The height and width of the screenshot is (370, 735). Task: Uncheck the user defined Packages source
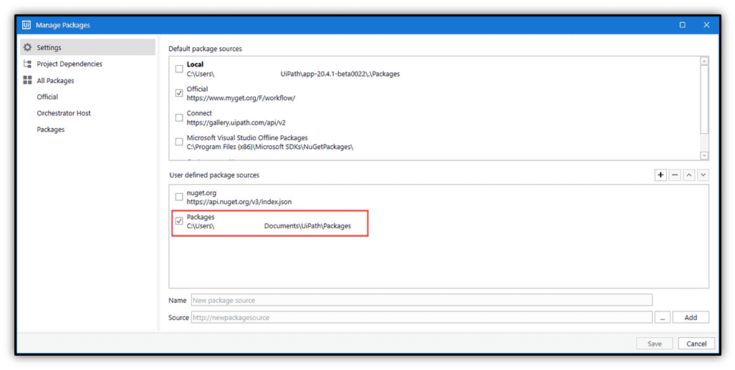pos(179,221)
